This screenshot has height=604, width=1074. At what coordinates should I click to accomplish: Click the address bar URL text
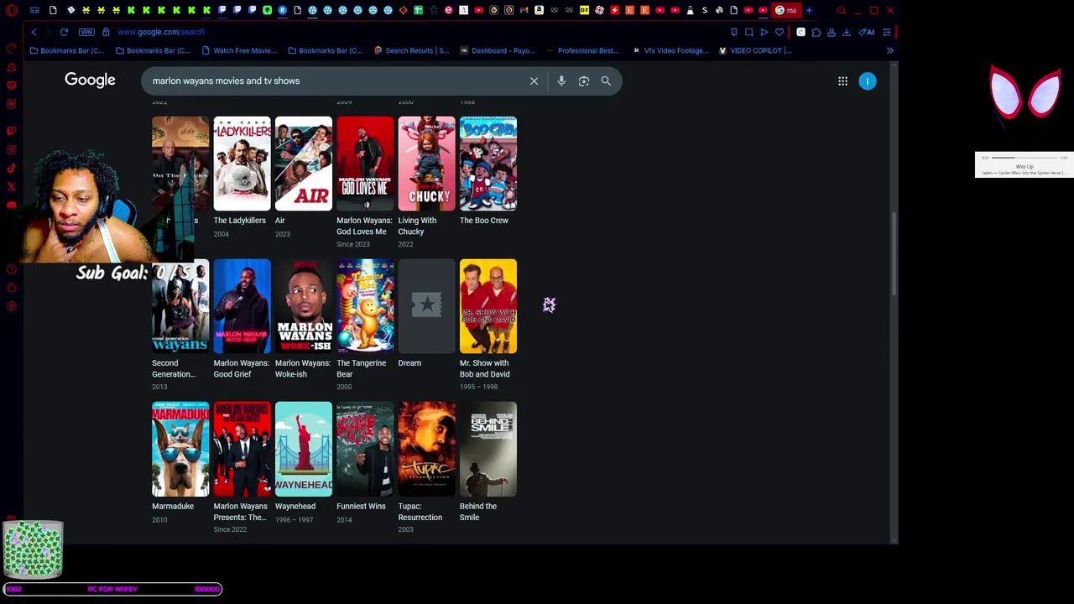tap(161, 32)
